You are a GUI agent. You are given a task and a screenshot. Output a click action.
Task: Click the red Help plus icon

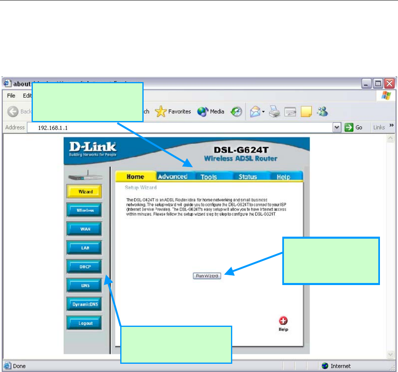pos(283,321)
